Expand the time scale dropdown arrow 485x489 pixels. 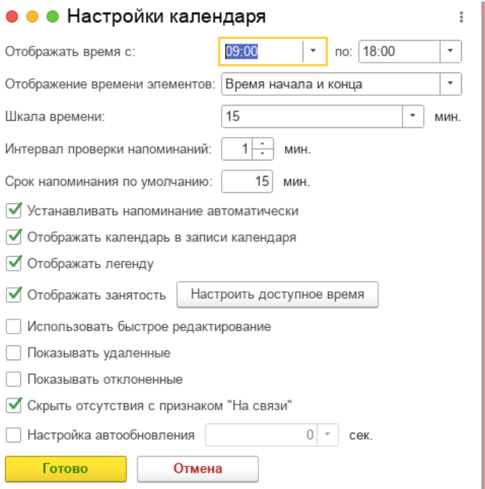point(414,117)
